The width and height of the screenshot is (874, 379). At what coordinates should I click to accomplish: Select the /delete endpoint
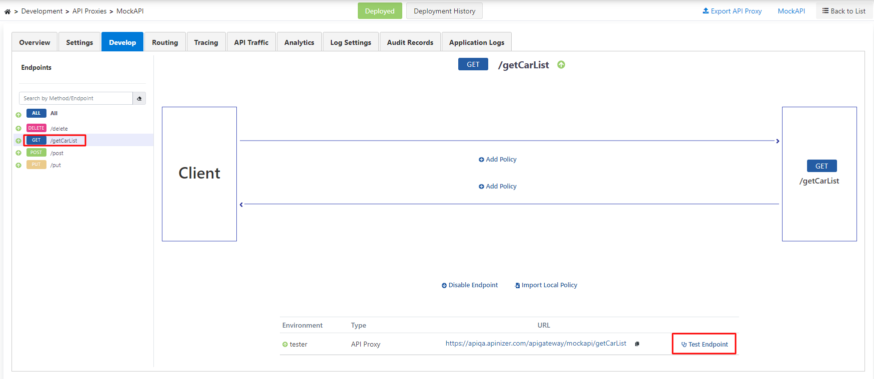(59, 129)
